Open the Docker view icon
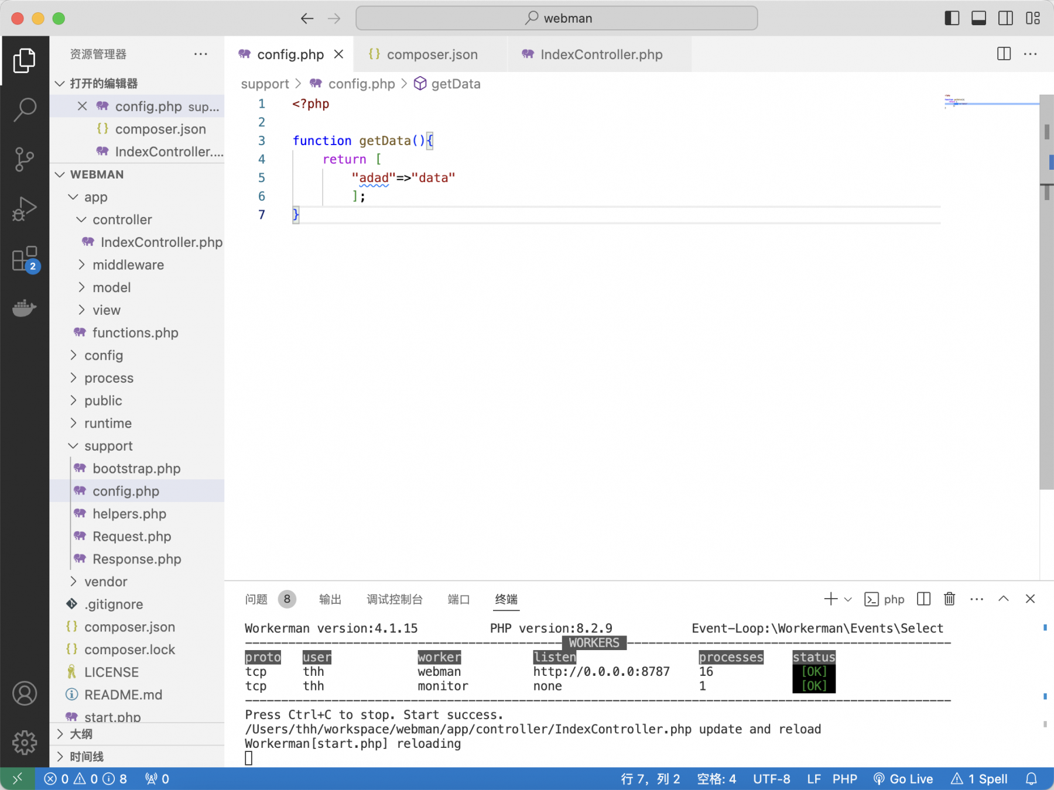 24,307
